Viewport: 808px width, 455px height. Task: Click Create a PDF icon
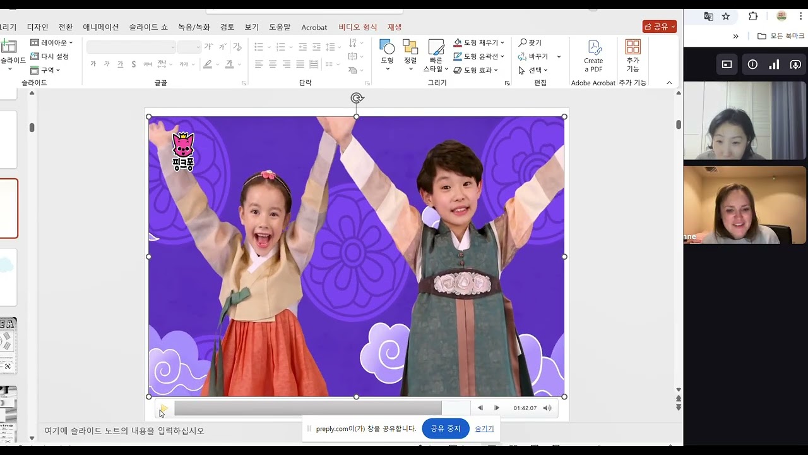(593, 56)
